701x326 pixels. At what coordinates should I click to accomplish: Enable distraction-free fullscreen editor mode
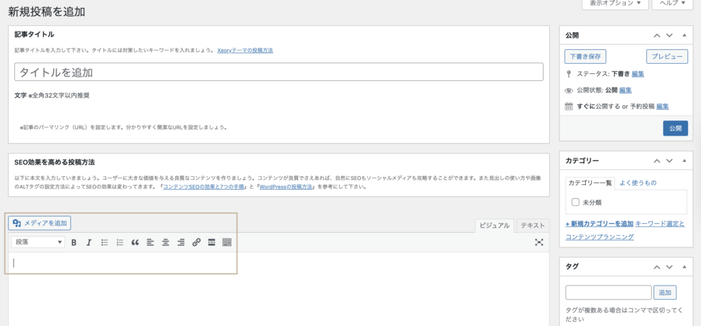539,242
